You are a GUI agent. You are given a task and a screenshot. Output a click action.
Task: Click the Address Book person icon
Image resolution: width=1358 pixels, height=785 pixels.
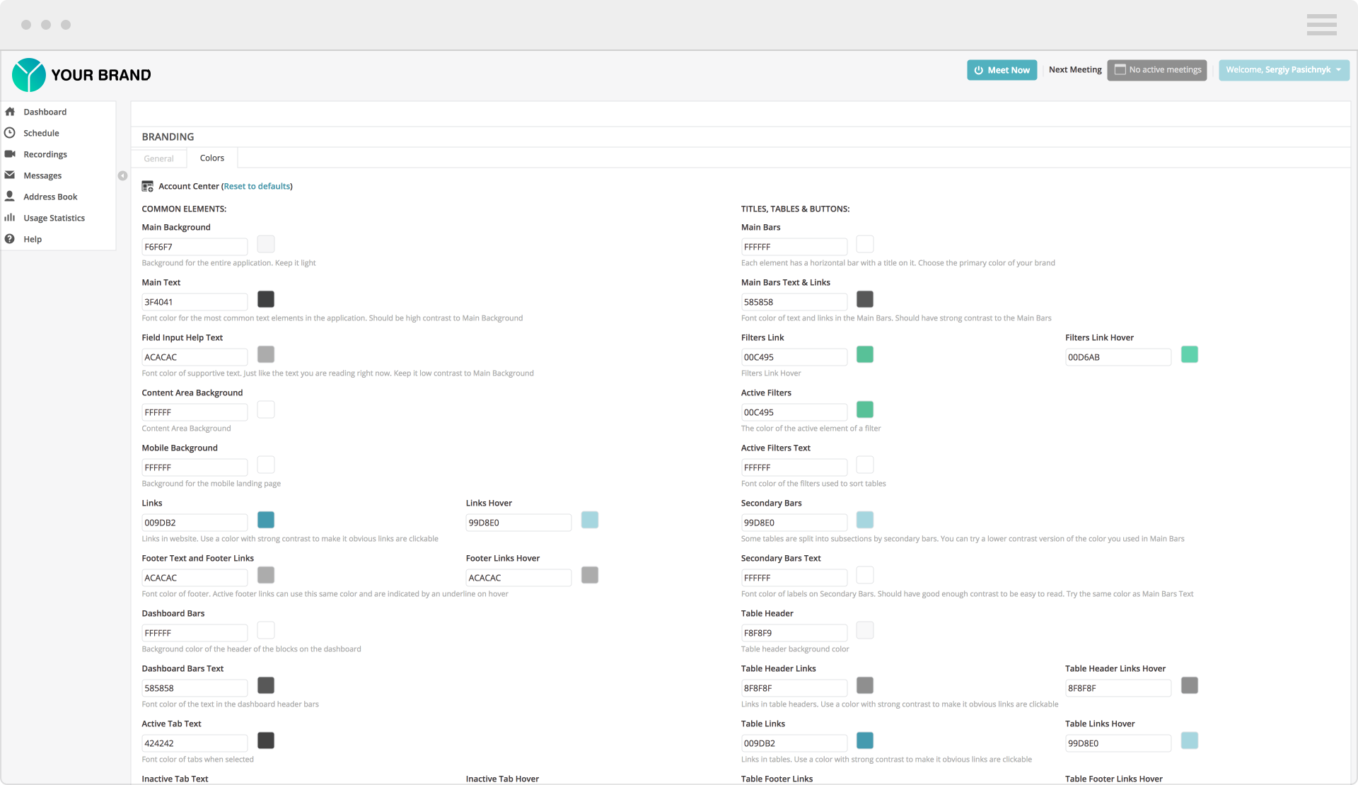(x=10, y=196)
